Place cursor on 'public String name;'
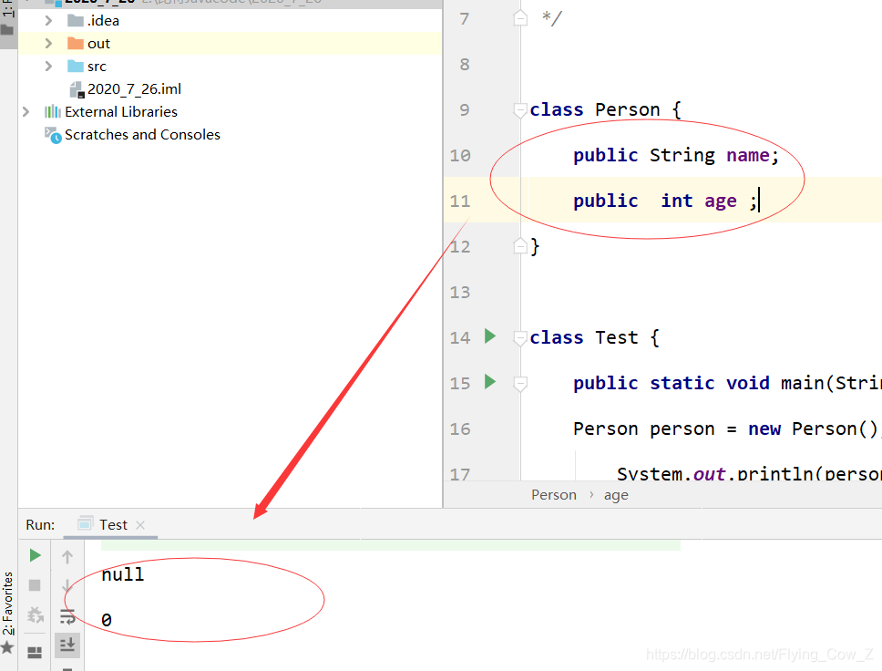 (675, 155)
